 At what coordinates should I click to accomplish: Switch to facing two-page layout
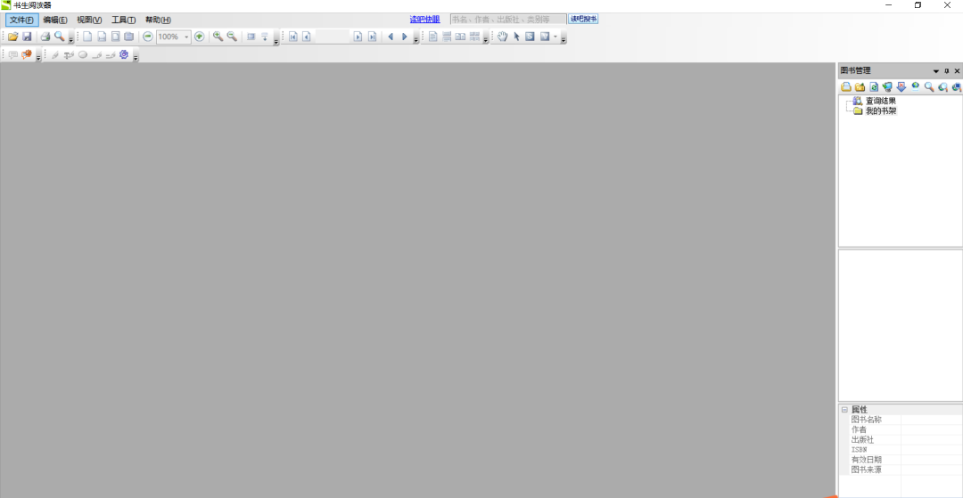pos(460,37)
